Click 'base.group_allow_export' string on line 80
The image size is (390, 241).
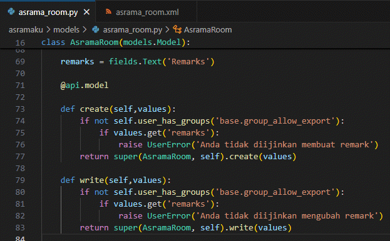click(x=275, y=192)
